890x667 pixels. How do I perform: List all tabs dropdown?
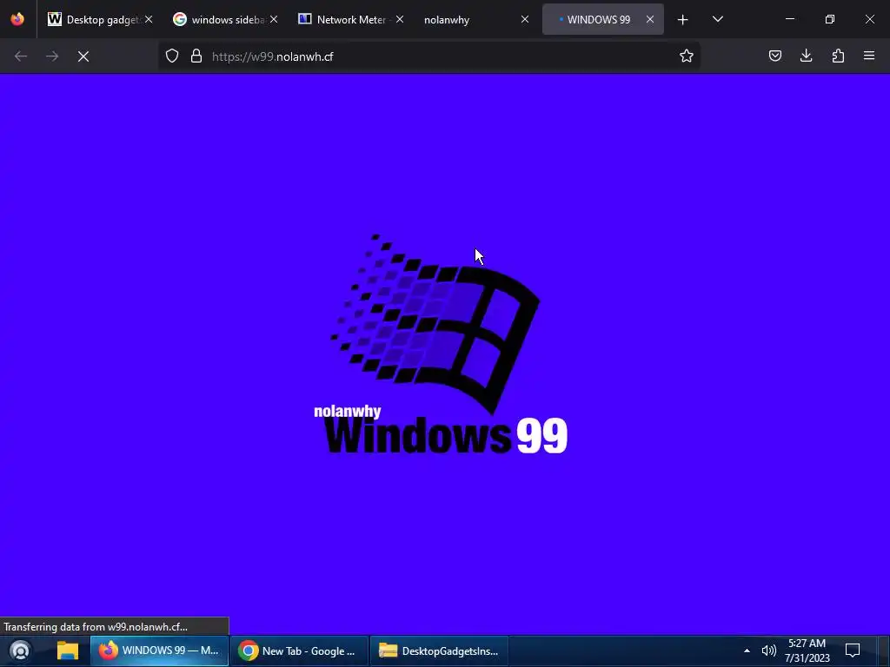coord(717,20)
